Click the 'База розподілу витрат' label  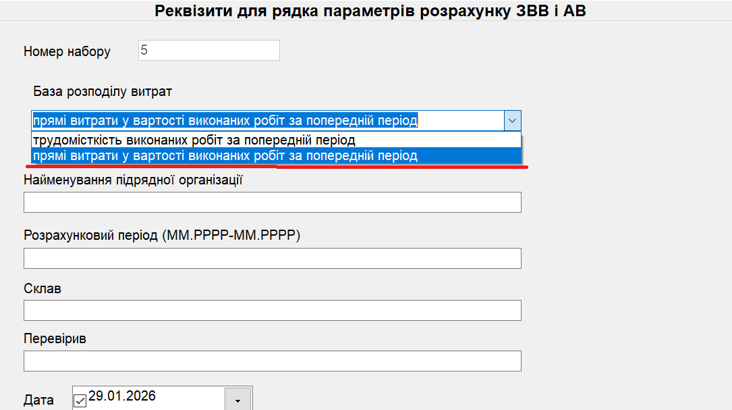103,91
